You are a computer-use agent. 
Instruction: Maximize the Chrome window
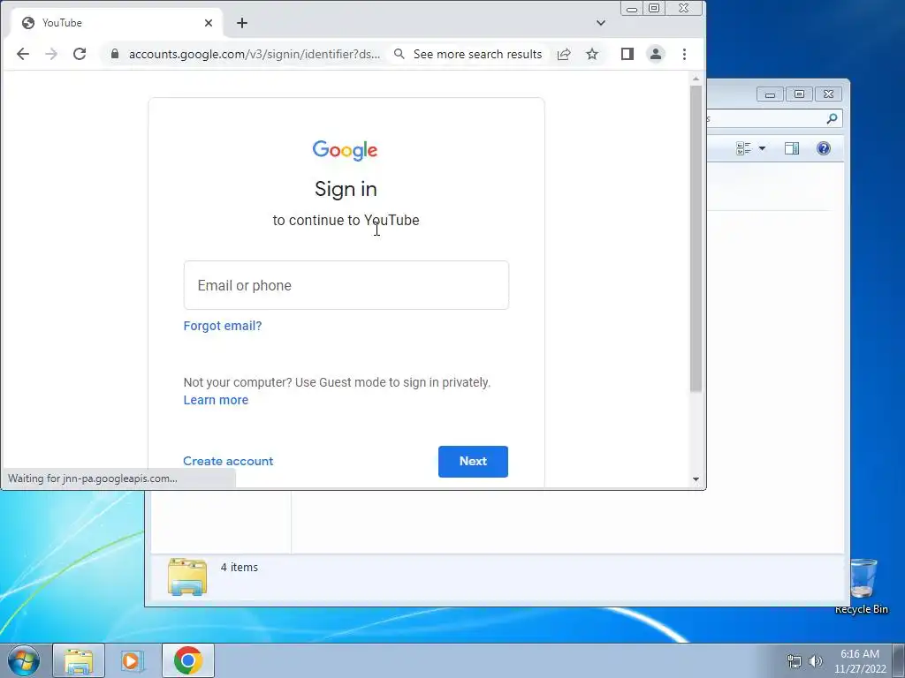click(x=654, y=8)
